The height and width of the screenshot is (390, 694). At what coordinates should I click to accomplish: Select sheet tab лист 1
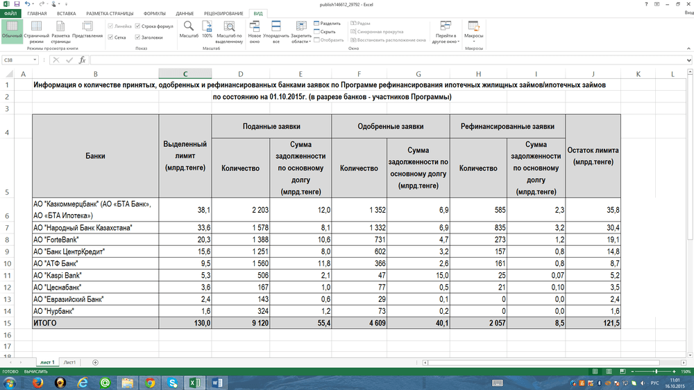(47, 362)
